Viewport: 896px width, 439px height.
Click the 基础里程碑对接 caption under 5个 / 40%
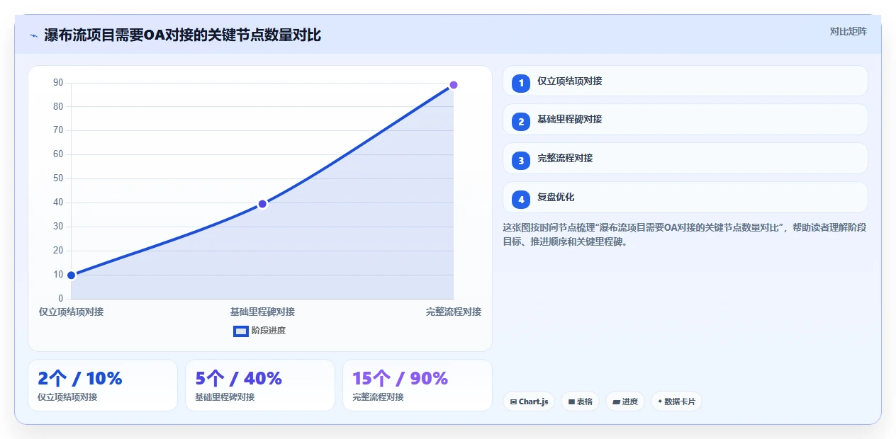point(225,397)
